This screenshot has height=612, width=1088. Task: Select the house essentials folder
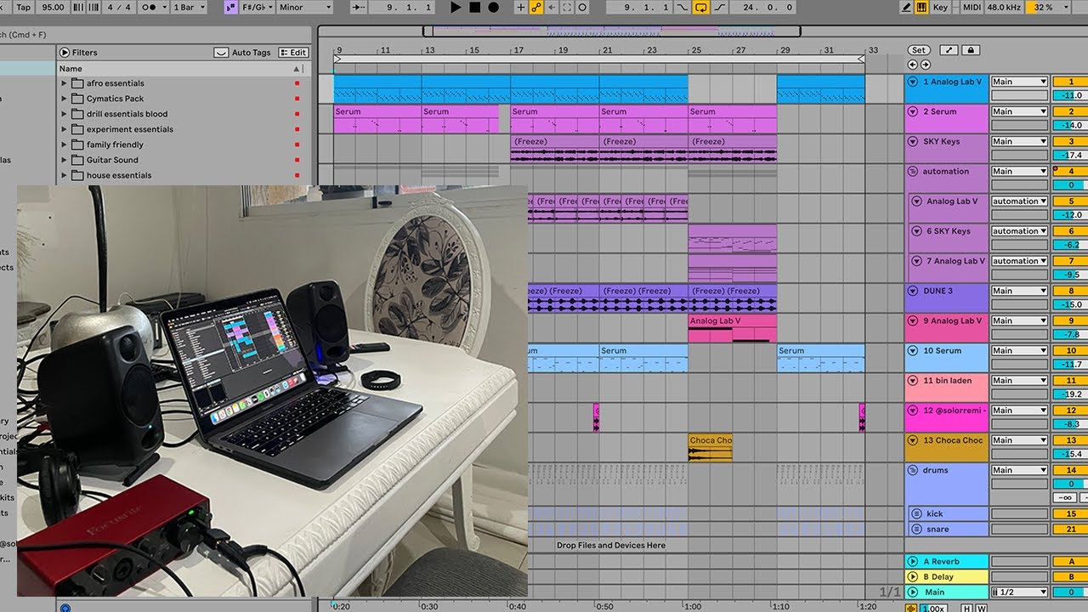tap(119, 175)
